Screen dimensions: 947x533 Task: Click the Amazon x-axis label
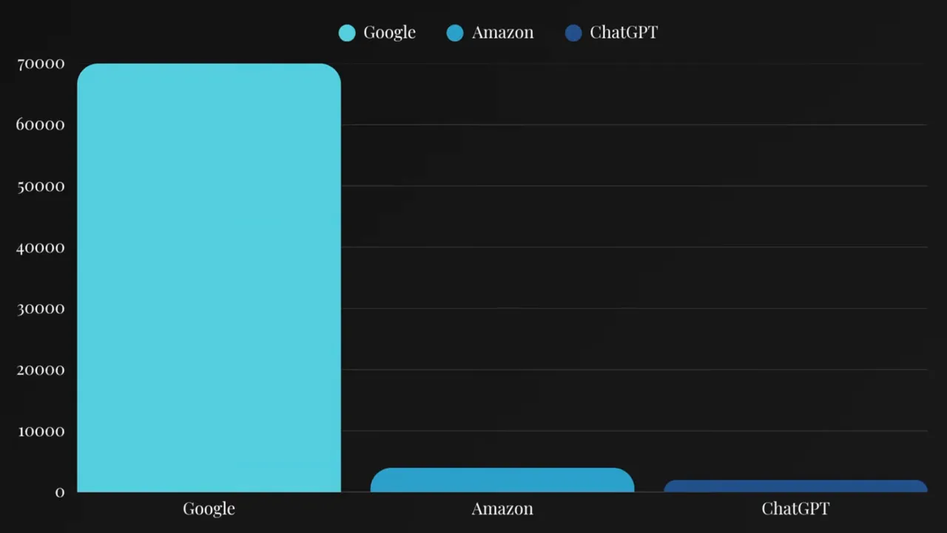tap(502, 509)
